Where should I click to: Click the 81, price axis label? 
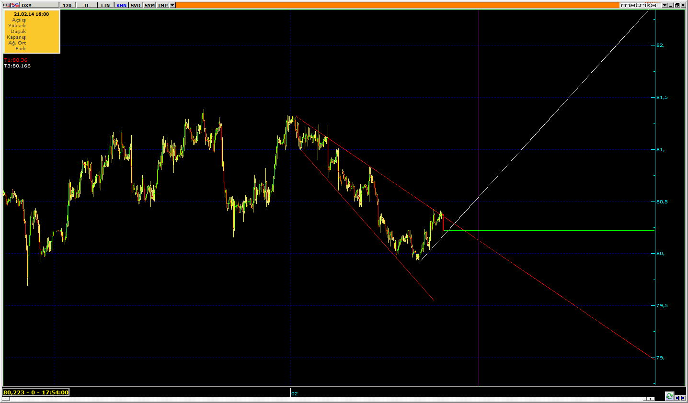pyautogui.click(x=660, y=150)
